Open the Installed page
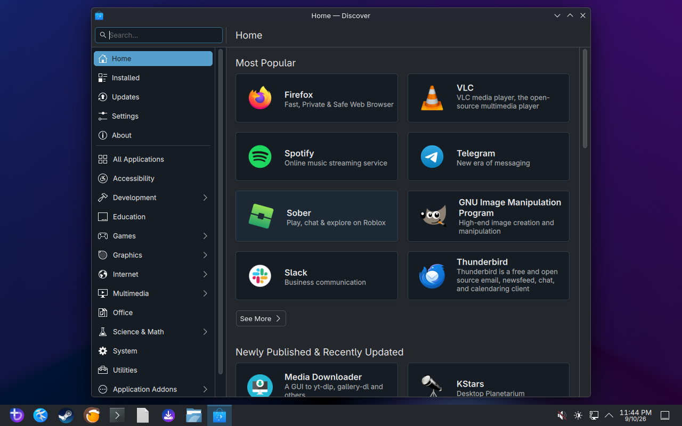Screen dimensions: 682x426 point(153,78)
